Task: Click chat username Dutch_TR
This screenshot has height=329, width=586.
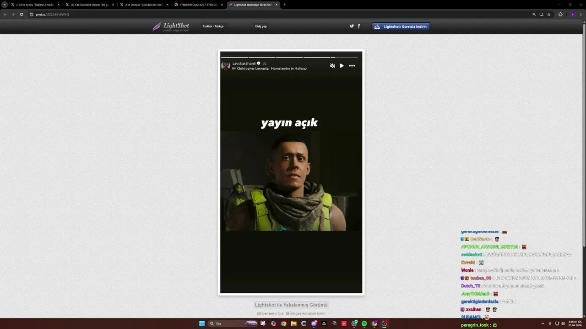Action: point(471,286)
